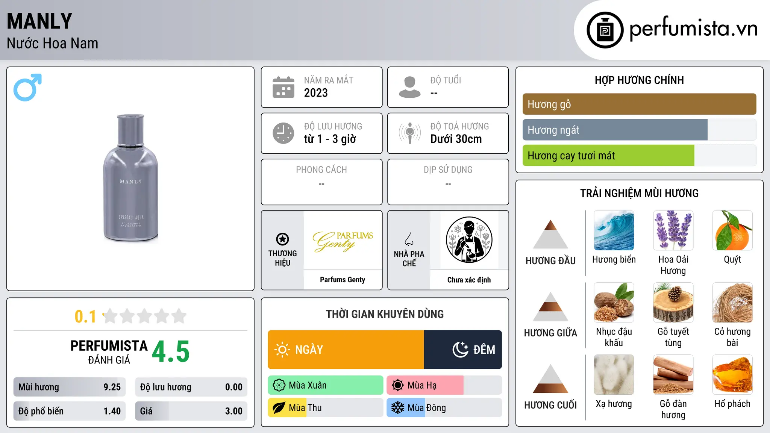This screenshot has height=433, width=770.
Task: Click the calendar icon beside Năm ra mắt
Action: coord(283,87)
